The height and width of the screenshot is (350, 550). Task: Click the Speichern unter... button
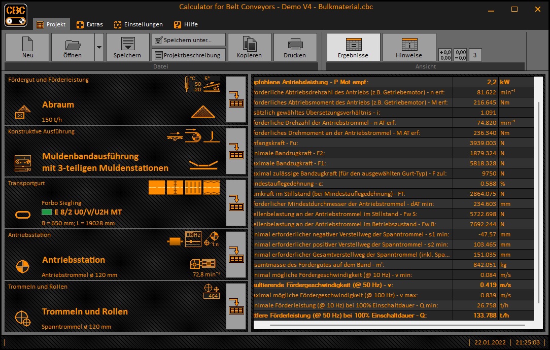pos(188,39)
